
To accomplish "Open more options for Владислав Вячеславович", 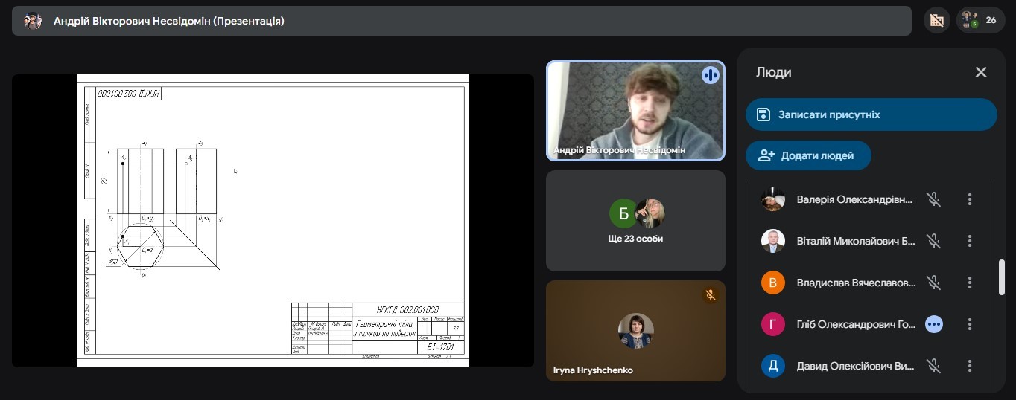I will click(970, 283).
